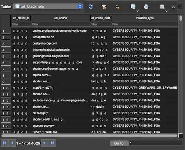Sort by the violation_type column header
This screenshot has height=150, width=185.
coord(145,18)
